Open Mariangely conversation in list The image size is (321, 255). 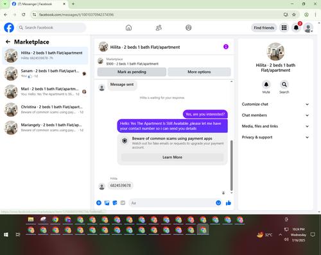point(45,128)
